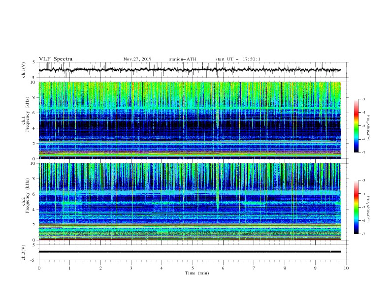Click the "8" tick on the time axis
This screenshot has width=390, height=301.
tap(285, 268)
